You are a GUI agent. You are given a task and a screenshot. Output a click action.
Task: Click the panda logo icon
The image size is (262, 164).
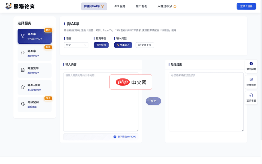coord(8,6)
